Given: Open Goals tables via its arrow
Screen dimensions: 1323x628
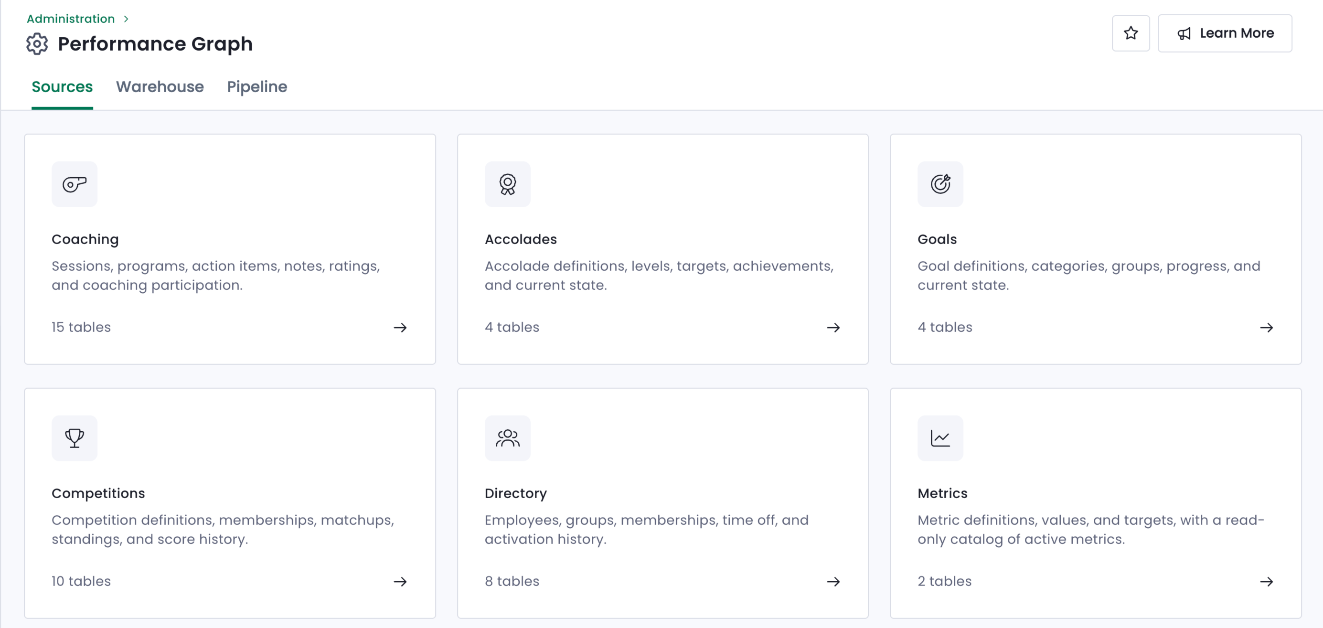Looking at the screenshot, I should pyautogui.click(x=1267, y=328).
